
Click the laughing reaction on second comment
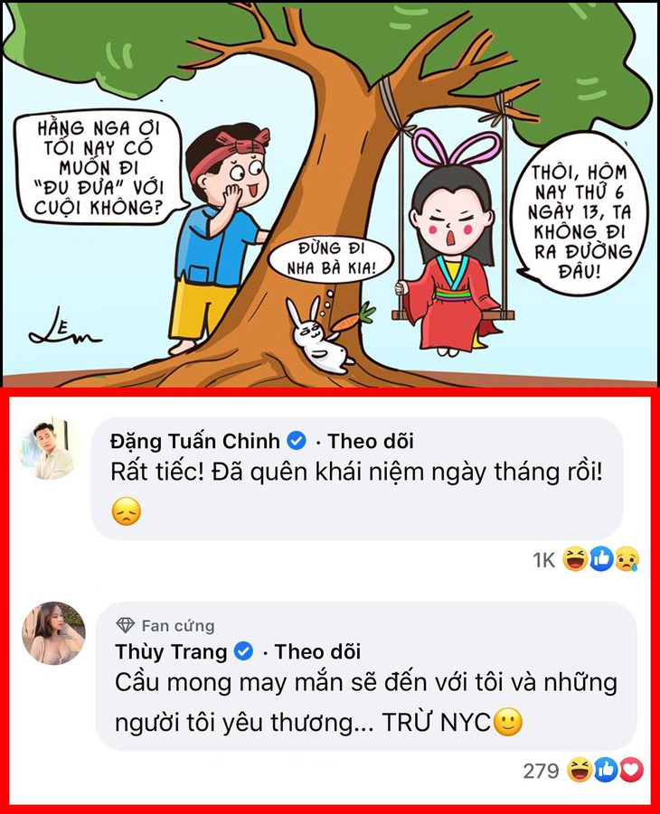point(580,770)
